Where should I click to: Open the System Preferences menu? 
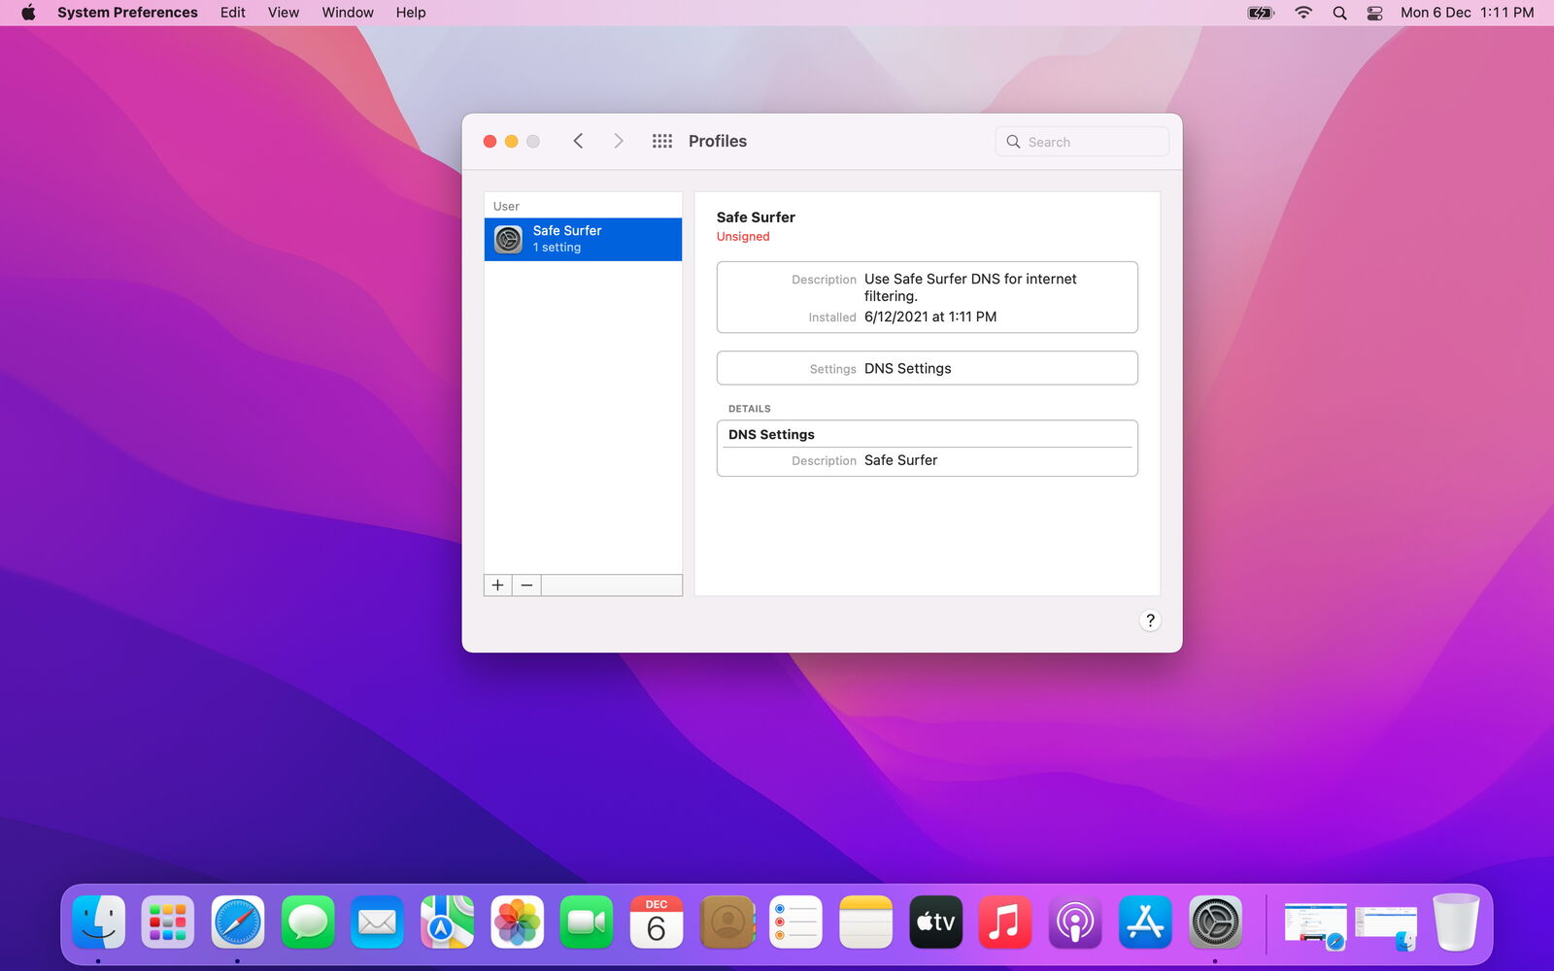[x=127, y=13]
